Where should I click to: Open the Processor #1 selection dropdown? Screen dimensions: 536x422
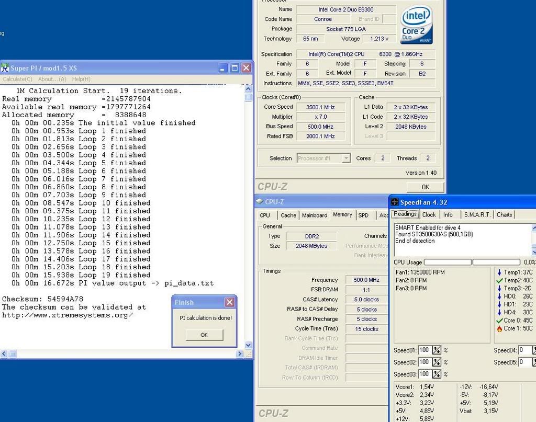tap(347, 158)
